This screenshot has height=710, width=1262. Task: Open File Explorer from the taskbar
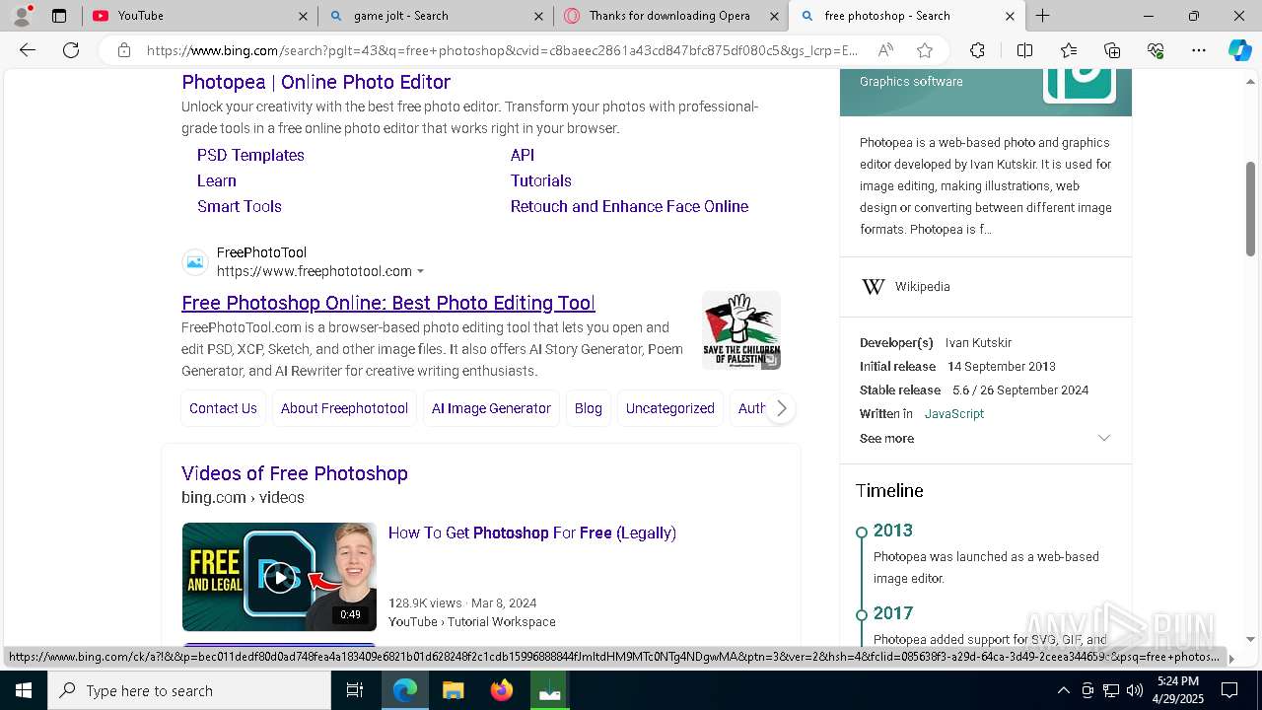pos(453,690)
